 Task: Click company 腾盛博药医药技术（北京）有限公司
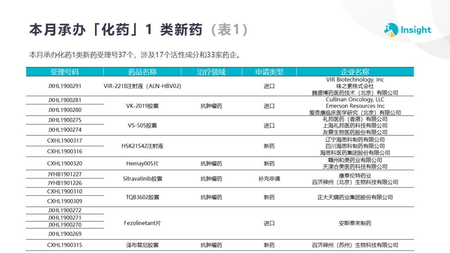(355, 93)
